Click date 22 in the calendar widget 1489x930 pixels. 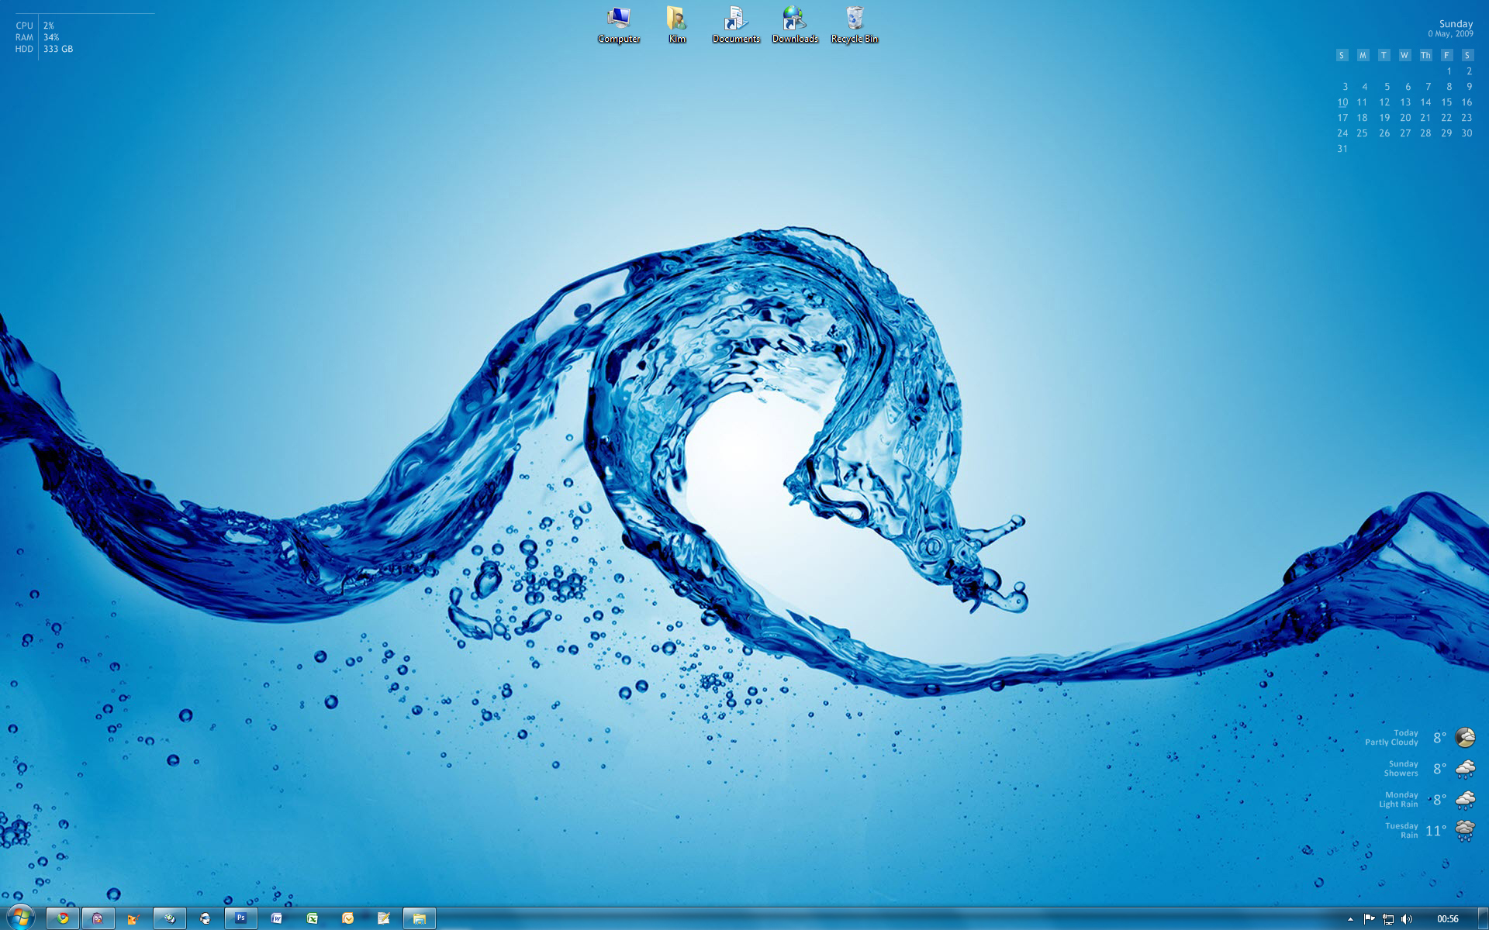click(x=1446, y=118)
